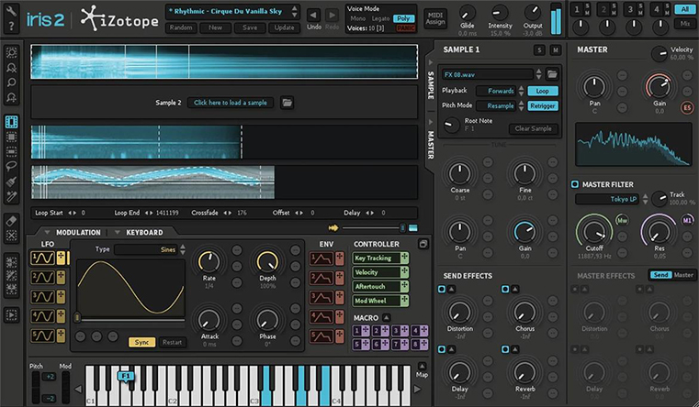Open folder browser for FX 08.wav
The image size is (699, 407).
click(x=552, y=74)
